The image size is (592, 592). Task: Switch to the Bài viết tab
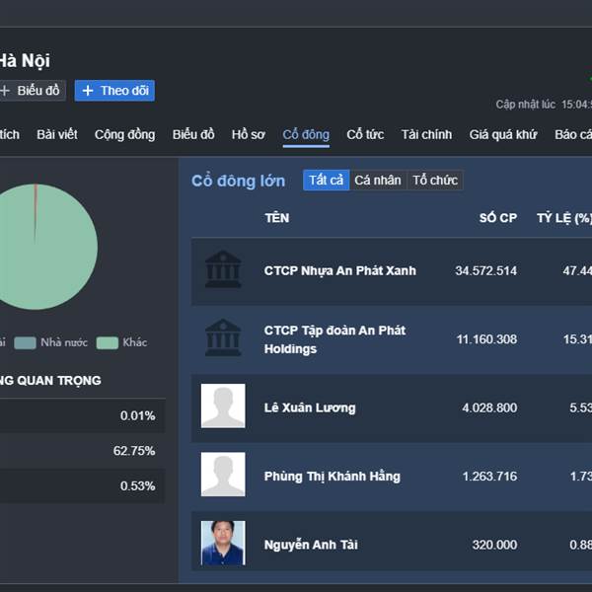pyautogui.click(x=57, y=134)
